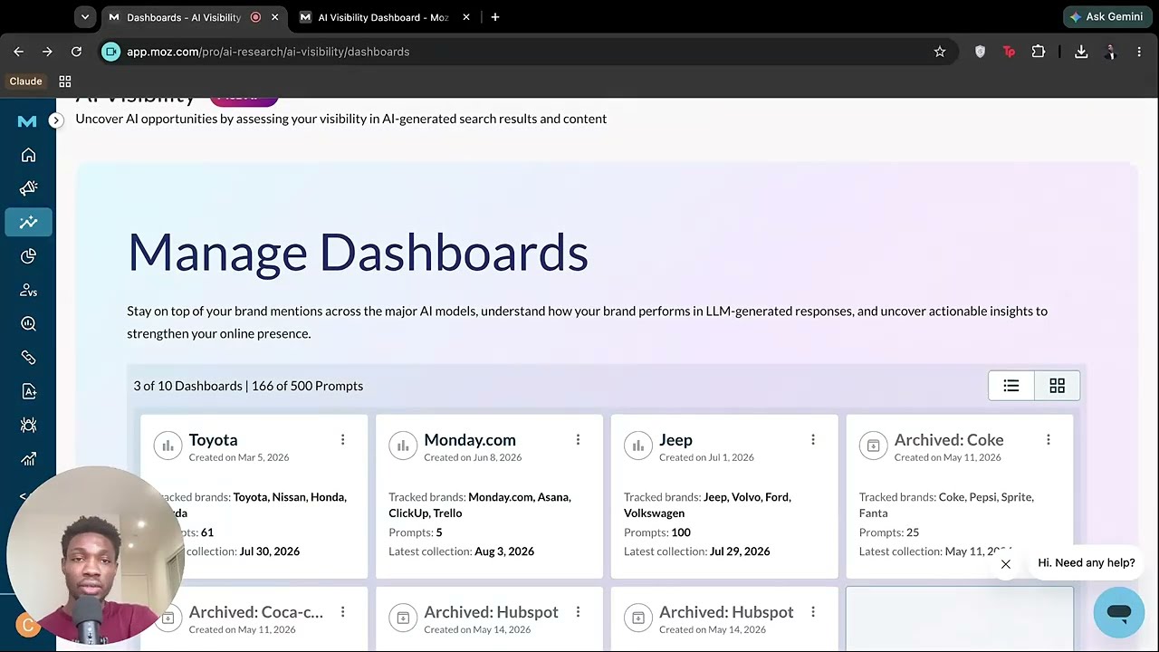
Task: Click the Monday.com dashboard bar-chart icon
Action: (x=403, y=446)
